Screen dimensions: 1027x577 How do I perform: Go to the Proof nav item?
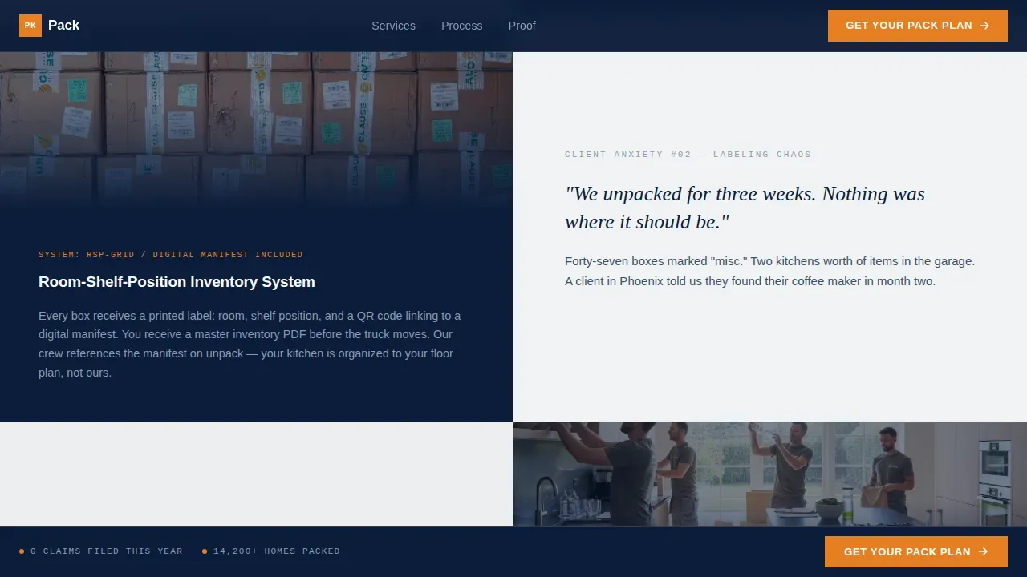click(522, 26)
